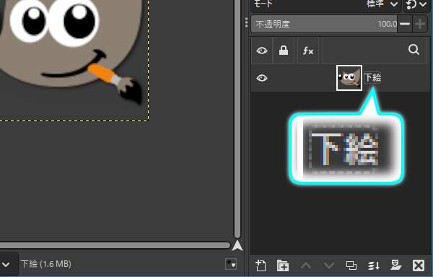The width and height of the screenshot is (433, 277).
Task: Click the 下絵 layer name
Action: (372, 78)
